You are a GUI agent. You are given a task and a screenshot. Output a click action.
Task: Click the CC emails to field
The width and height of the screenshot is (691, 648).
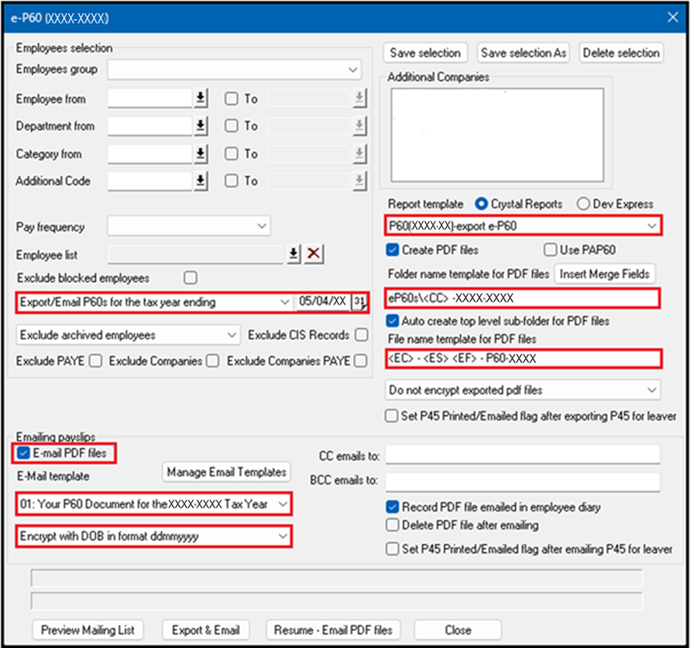(x=523, y=455)
